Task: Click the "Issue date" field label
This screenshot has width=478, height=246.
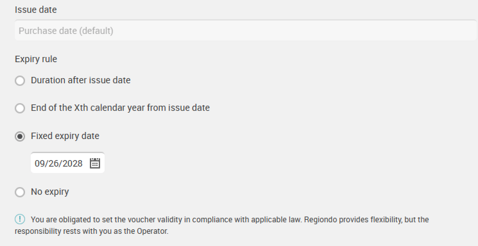Action: point(36,10)
